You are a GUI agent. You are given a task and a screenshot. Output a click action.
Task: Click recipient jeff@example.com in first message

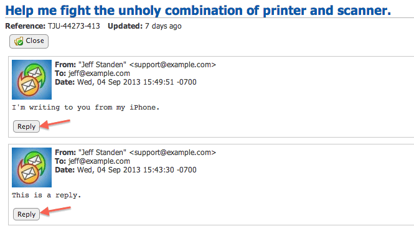99,73
